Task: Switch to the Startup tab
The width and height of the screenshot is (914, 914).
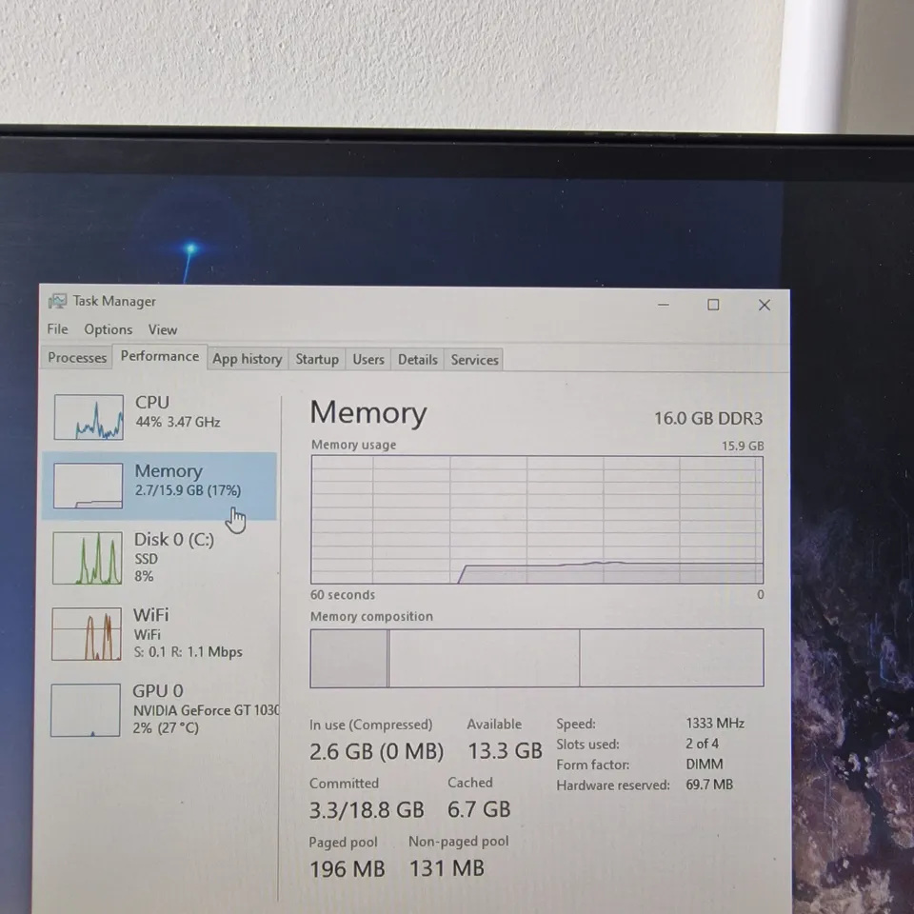Action: click(x=317, y=359)
